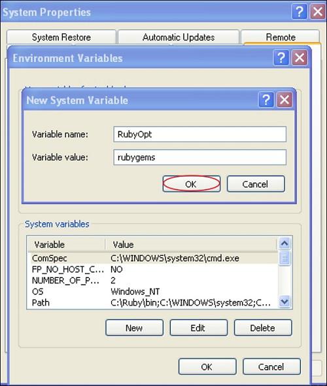The width and height of the screenshot is (327, 386).
Task: Close the System Properties window
Action: tap(318, 12)
